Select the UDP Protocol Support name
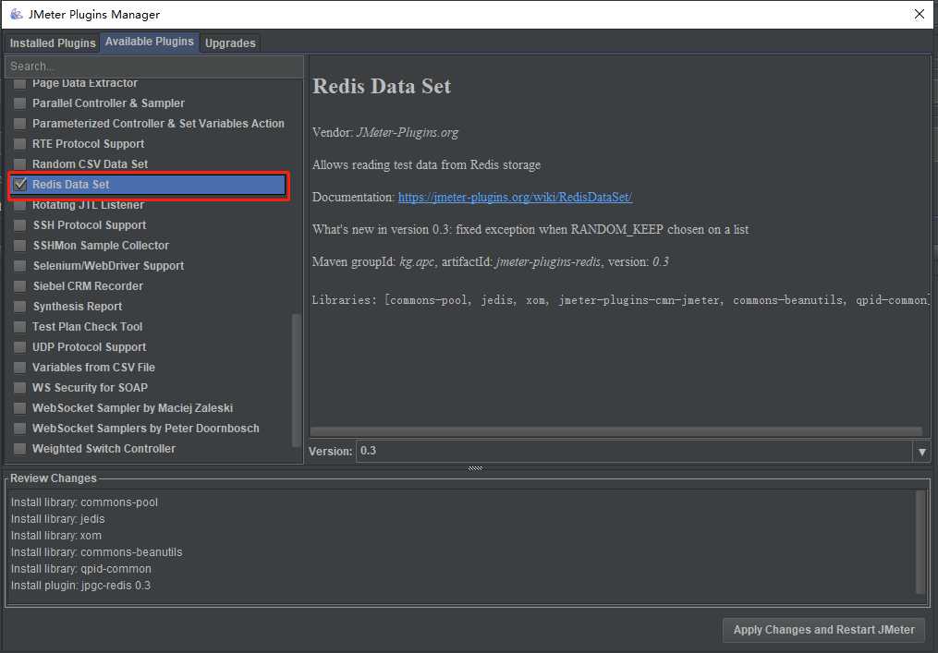The height and width of the screenshot is (653, 938). pos(89,347)
